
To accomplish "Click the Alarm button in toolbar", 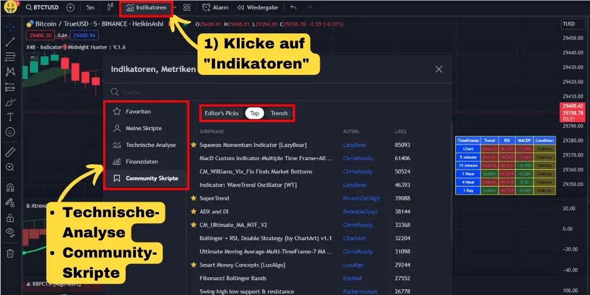I will tap(215, 7).
